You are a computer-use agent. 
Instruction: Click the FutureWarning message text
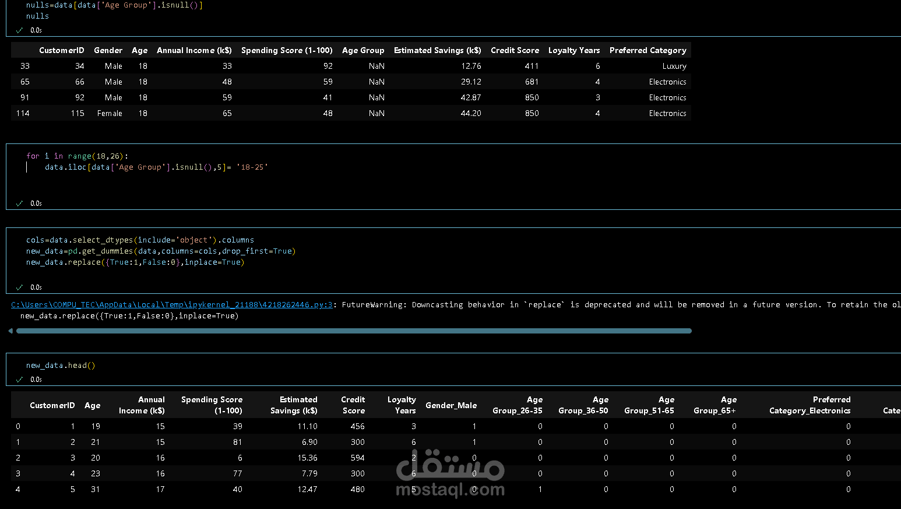(x=621, y=305)
